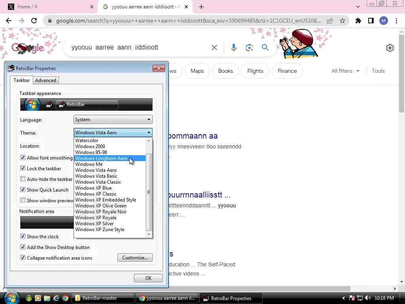
Task: Switch to the Advanced tab
Action: pos(46,80)
